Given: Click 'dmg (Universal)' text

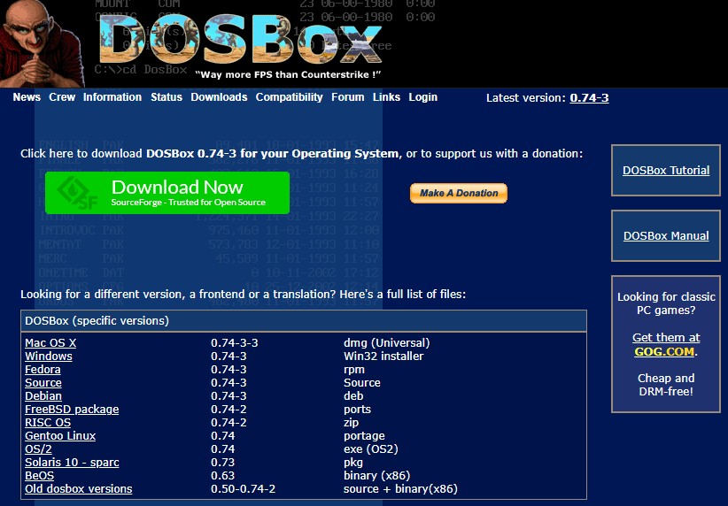Looking at the screenshot, I should point(387,342).
